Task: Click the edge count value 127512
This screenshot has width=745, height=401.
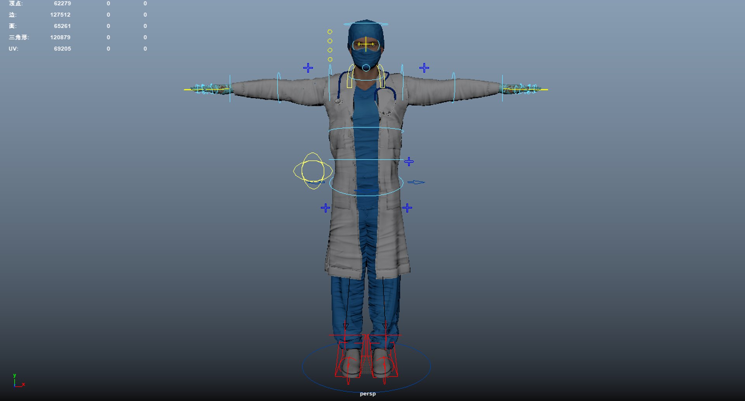Action: (60, 15)
